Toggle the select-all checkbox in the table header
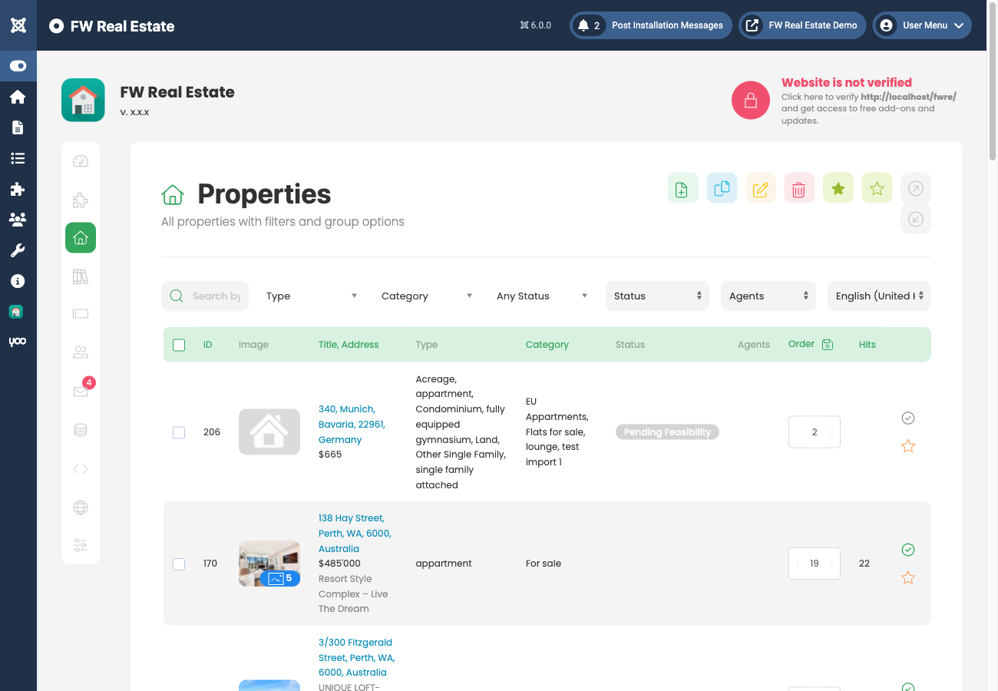Screen dimensions: 998x691 [x=179, y=345]
